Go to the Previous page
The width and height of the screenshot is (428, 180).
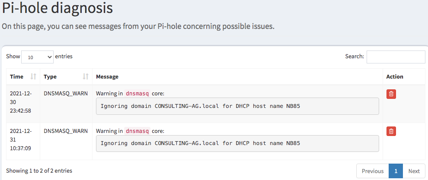(373, 171)
